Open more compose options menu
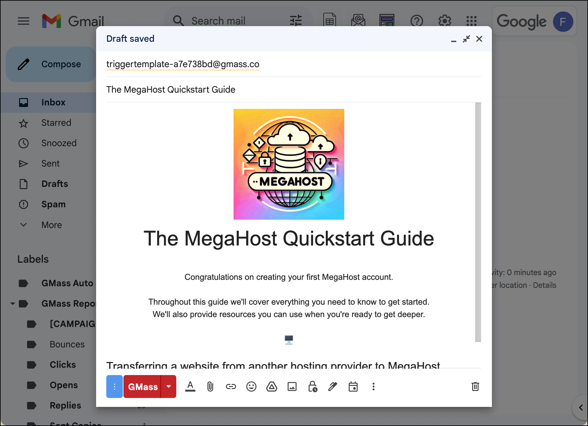This screenshot has height=426, width=588. coord(374,387)
